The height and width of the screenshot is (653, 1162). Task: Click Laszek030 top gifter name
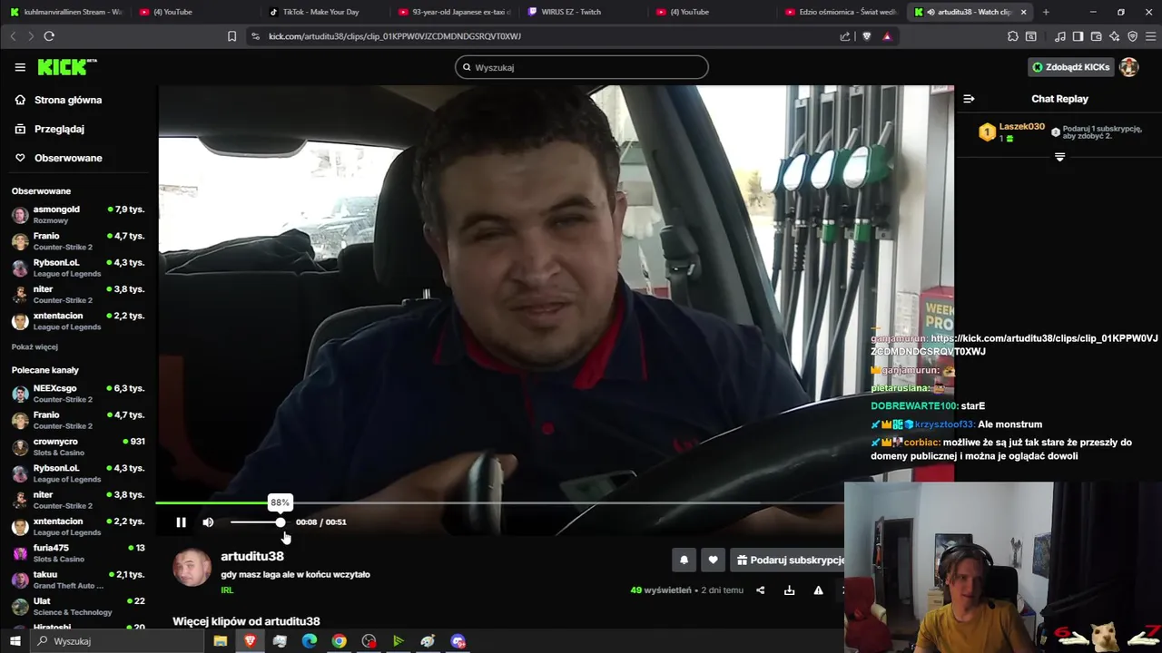(1021, 127)
